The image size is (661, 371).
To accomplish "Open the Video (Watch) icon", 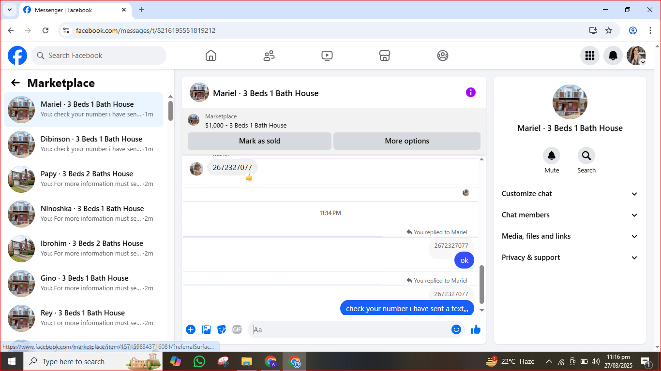I will coord(327,56).
